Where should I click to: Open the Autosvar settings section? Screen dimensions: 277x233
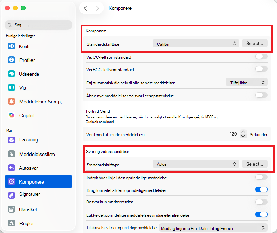pos(38,168)
